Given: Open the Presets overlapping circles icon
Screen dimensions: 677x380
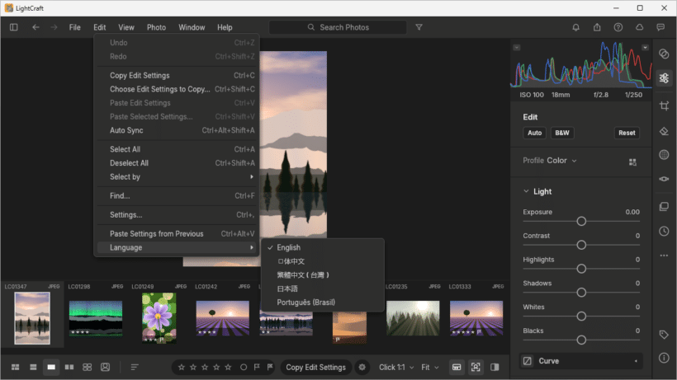Looking at the screenshot, I should (x=664, y=54).
